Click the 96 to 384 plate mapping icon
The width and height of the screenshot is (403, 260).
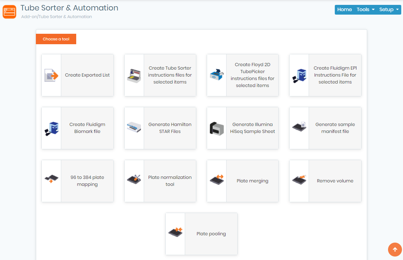pos(52,179)
